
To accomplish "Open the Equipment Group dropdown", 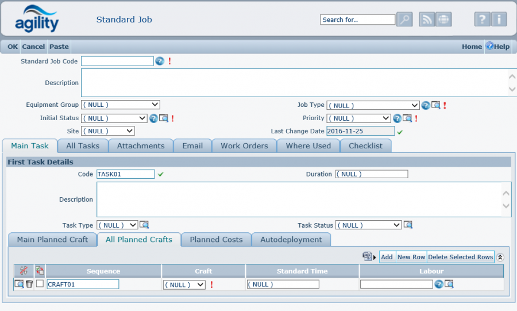I will (x=121, y=105).
